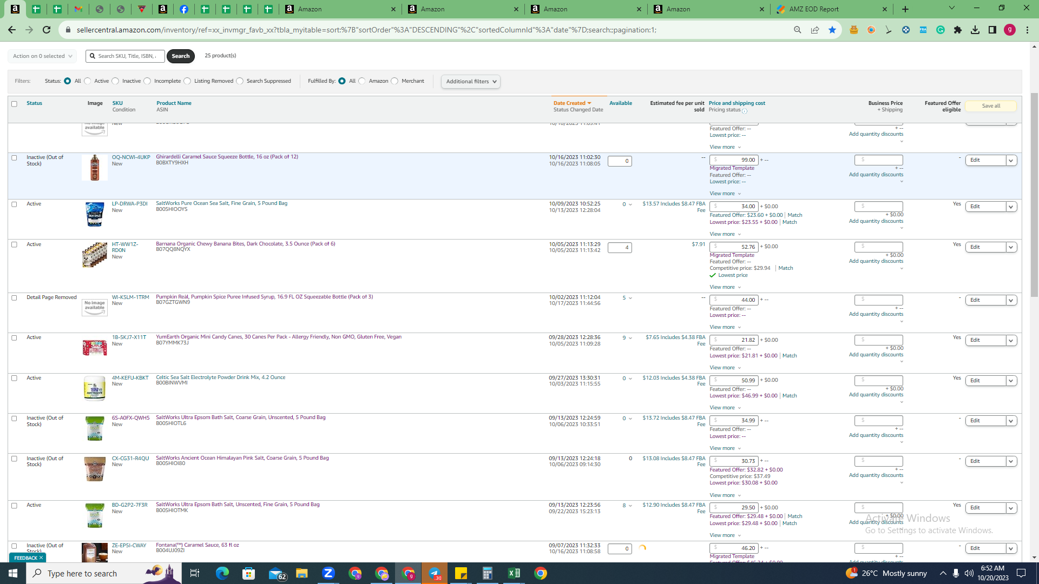Sort by the Product Name column header
The height and width of the screenshot is (584, 1039).
tap(174, 103)
